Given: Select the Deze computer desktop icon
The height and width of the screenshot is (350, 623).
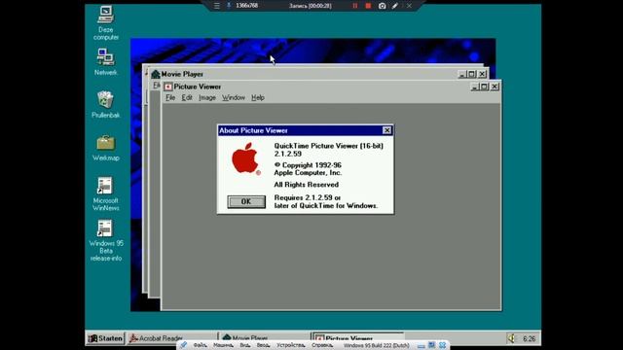Looking at the screenshot, I should [106, 22].
